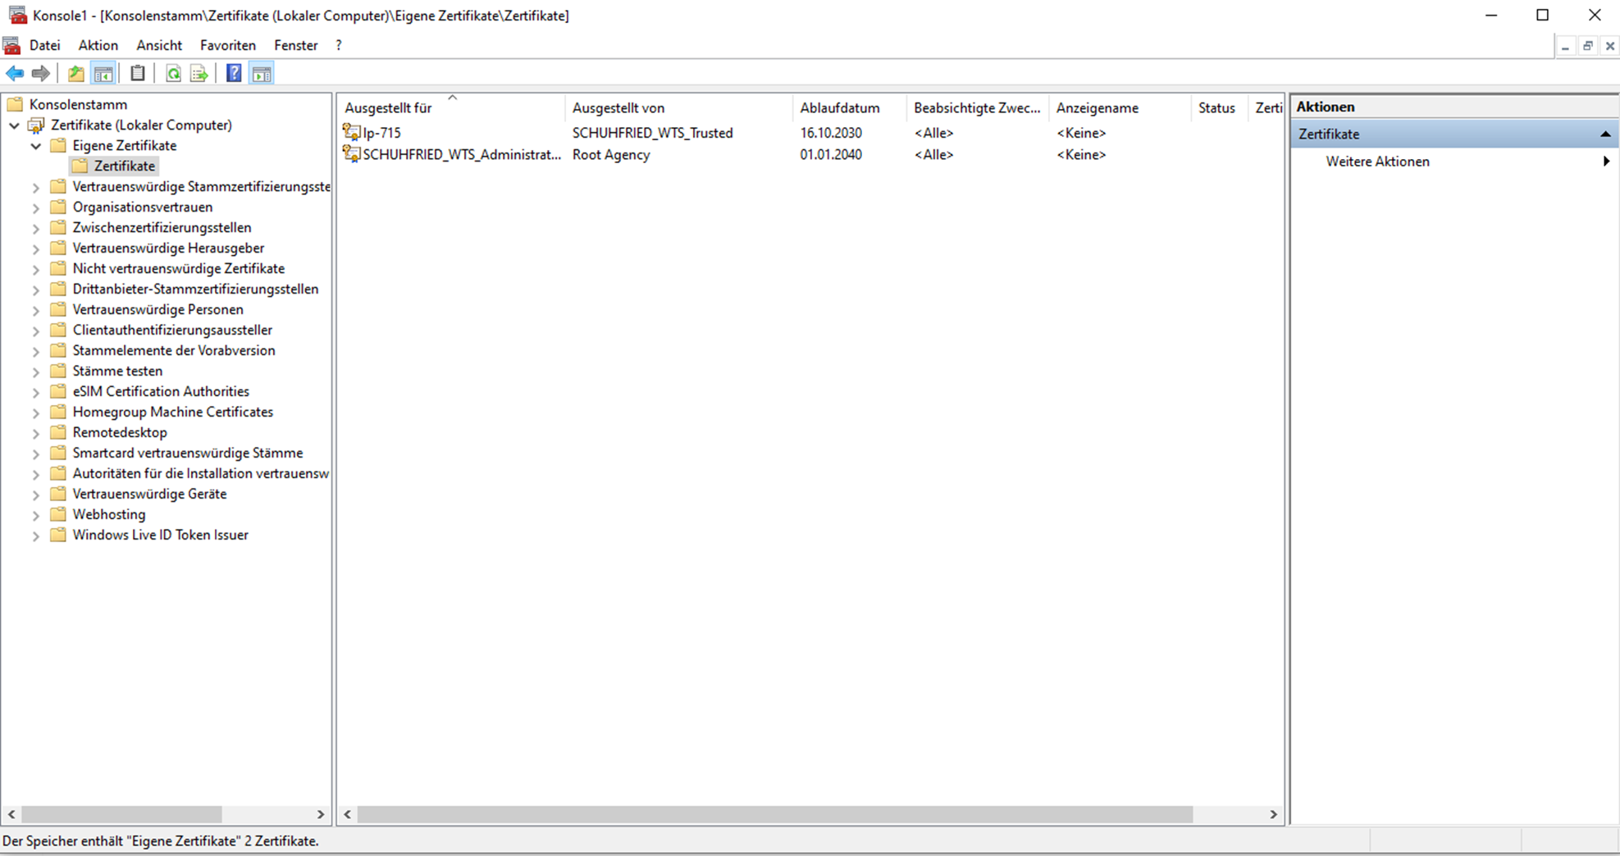Collapse the Zertifikate section in Aktionen pane

[1604, 134]
